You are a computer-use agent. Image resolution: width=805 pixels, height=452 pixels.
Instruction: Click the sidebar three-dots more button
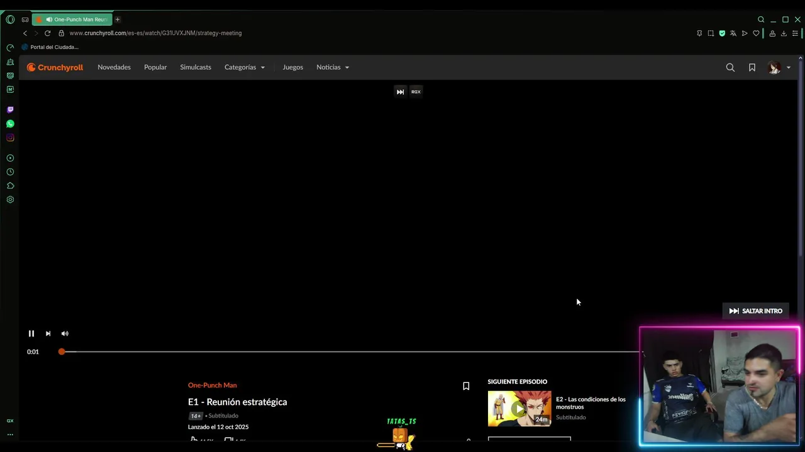[10, 434]
